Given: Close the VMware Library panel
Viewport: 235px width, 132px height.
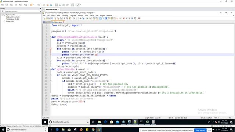Looking at the screenshot, I should point(40,8).
